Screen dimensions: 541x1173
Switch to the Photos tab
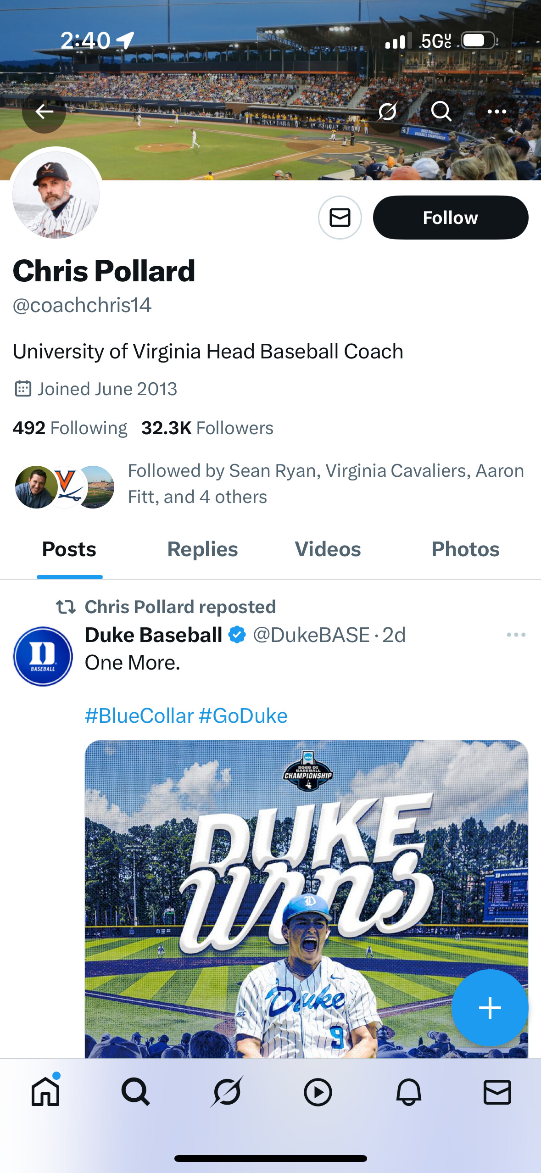click(465, 549)
